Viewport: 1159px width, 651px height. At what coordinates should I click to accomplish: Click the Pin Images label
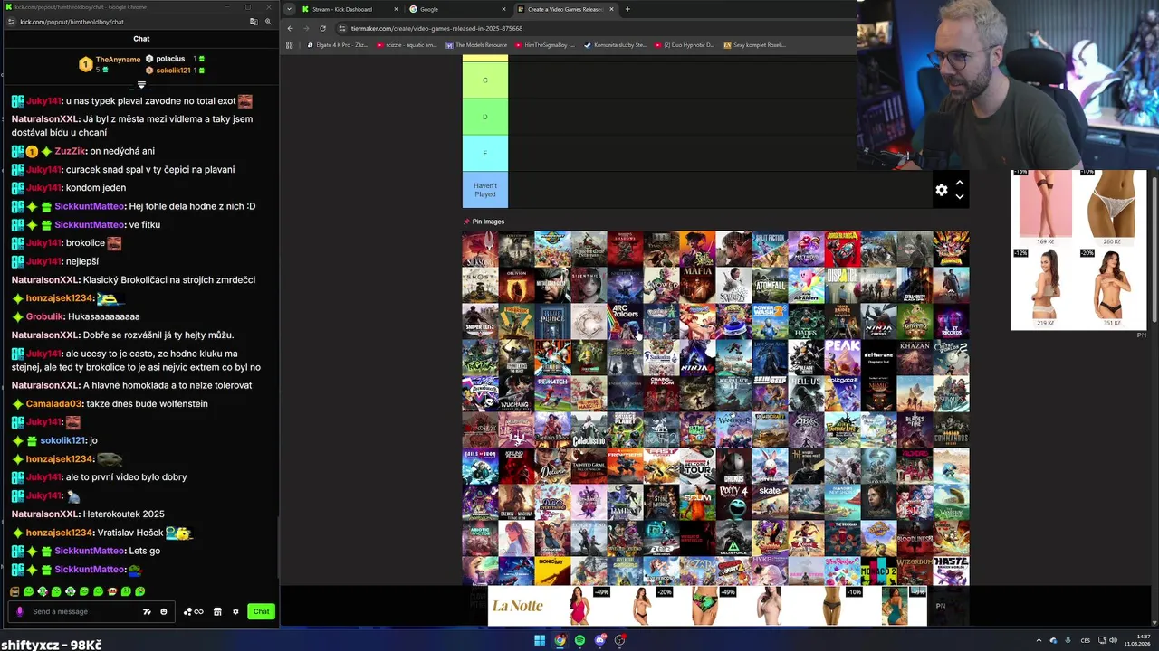coord(488,222)
